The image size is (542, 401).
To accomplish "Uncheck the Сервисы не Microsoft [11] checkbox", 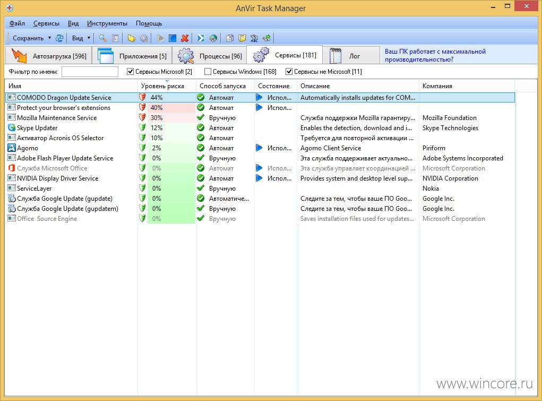I will (x=289, y=72).
